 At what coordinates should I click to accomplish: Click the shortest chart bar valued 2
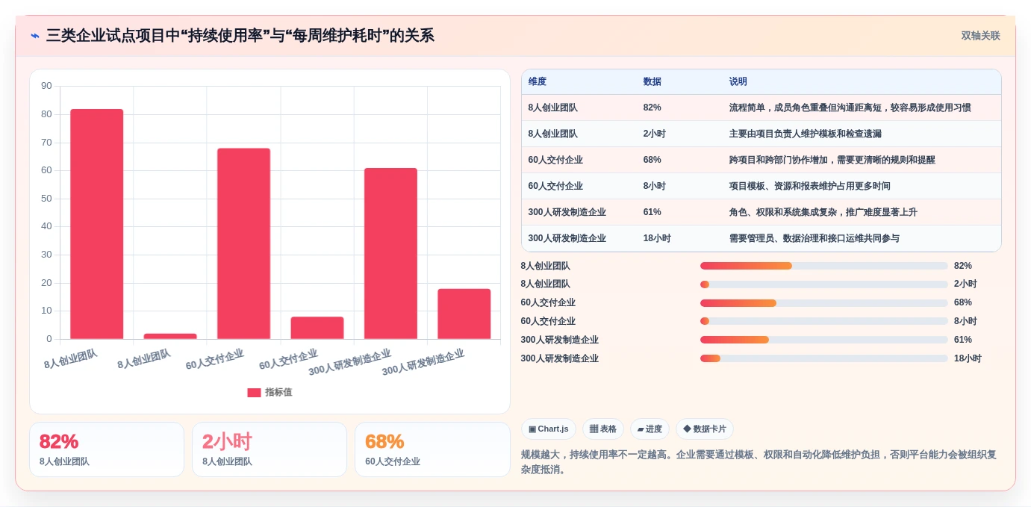pos(170,336)
